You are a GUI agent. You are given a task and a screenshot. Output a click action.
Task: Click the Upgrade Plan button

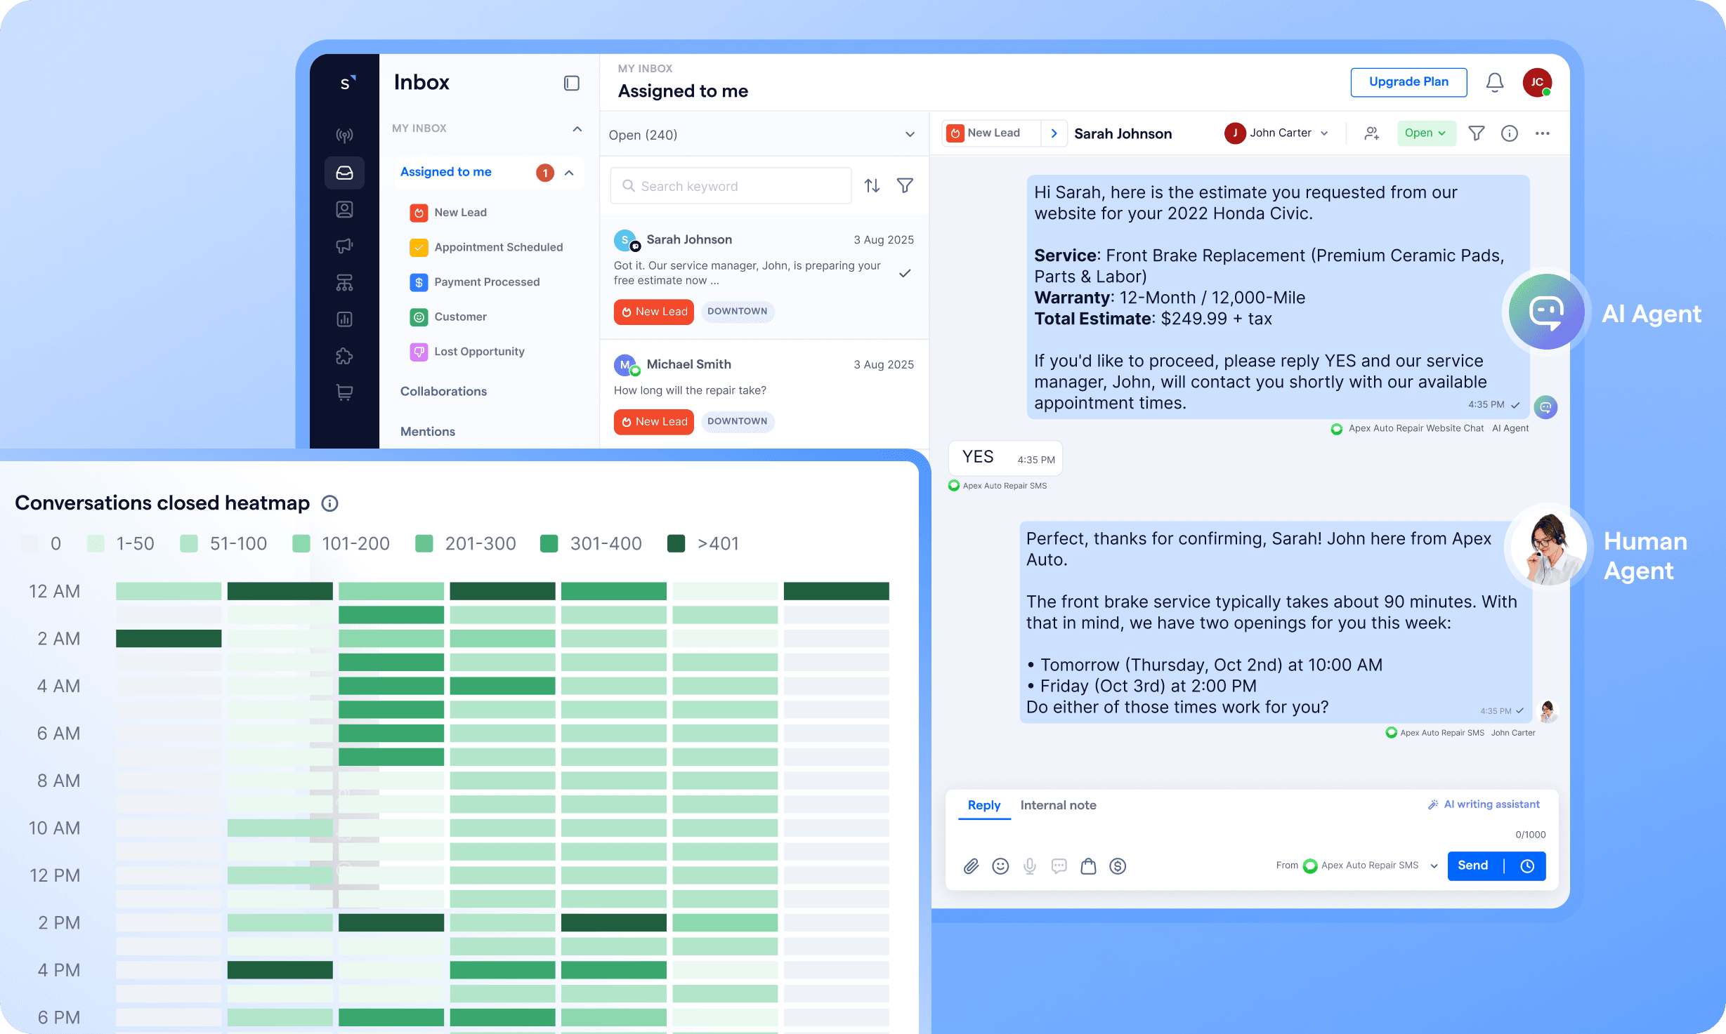[x=1408, y=82]
